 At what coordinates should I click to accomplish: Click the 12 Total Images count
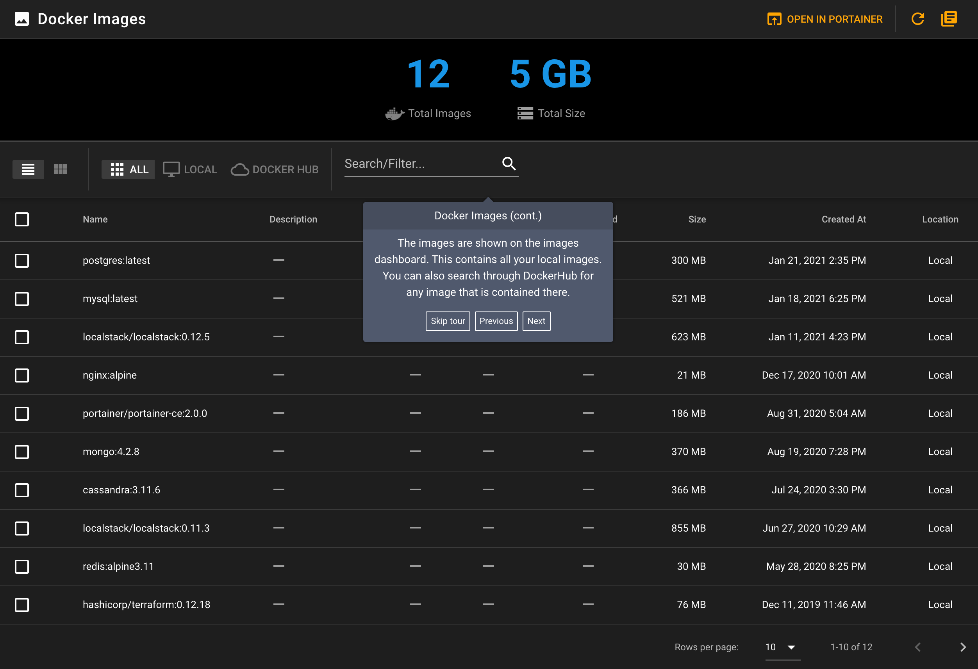[429, 74]
